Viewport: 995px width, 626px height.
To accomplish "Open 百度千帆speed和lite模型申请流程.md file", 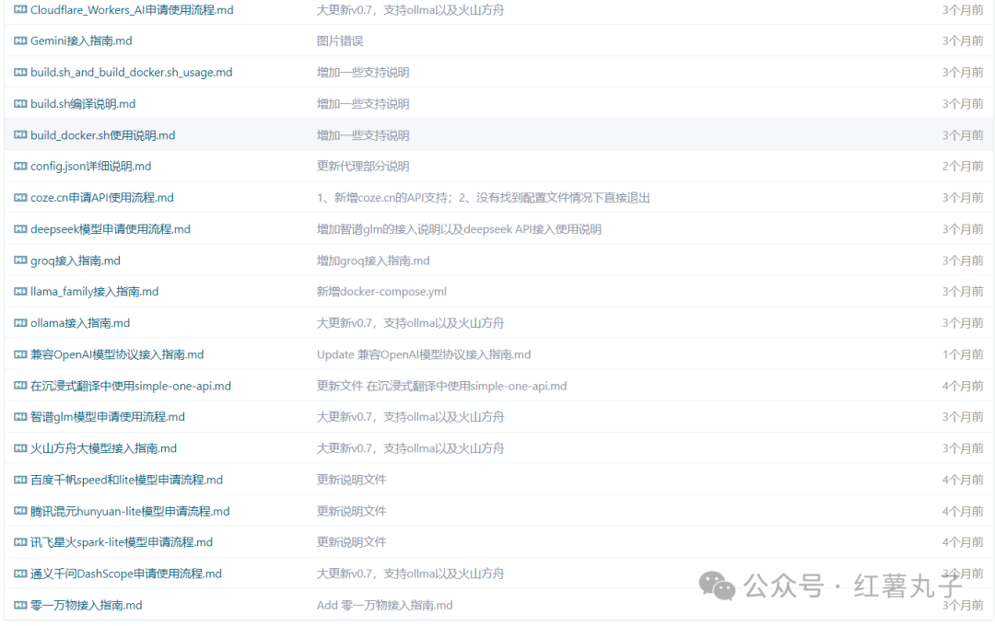I will [x=127, y=480].
